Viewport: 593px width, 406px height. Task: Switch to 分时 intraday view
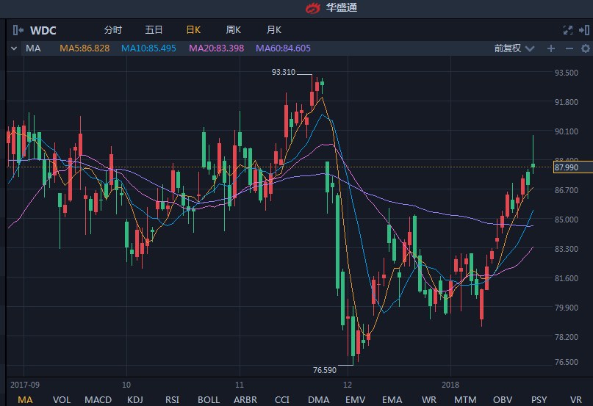[x=113, y=30]
